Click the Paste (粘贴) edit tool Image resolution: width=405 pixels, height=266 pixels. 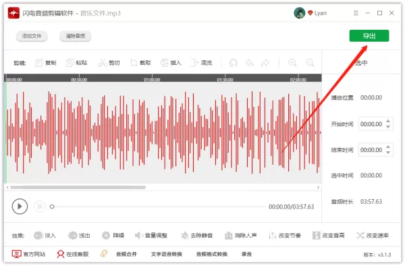click(x=76, y=63)
